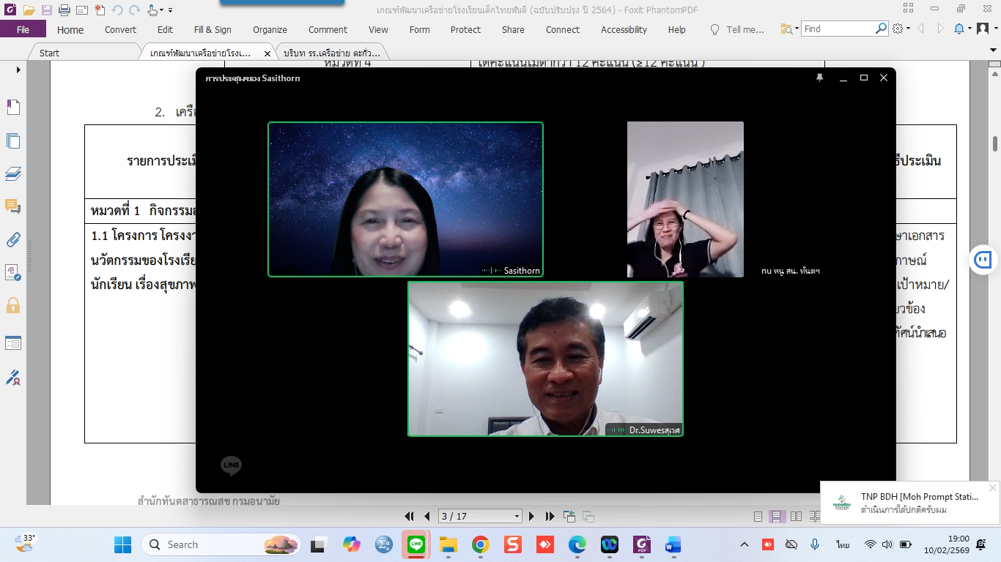Expand the notification bell dropdown

pyautogui.click(x=969, y=29)
